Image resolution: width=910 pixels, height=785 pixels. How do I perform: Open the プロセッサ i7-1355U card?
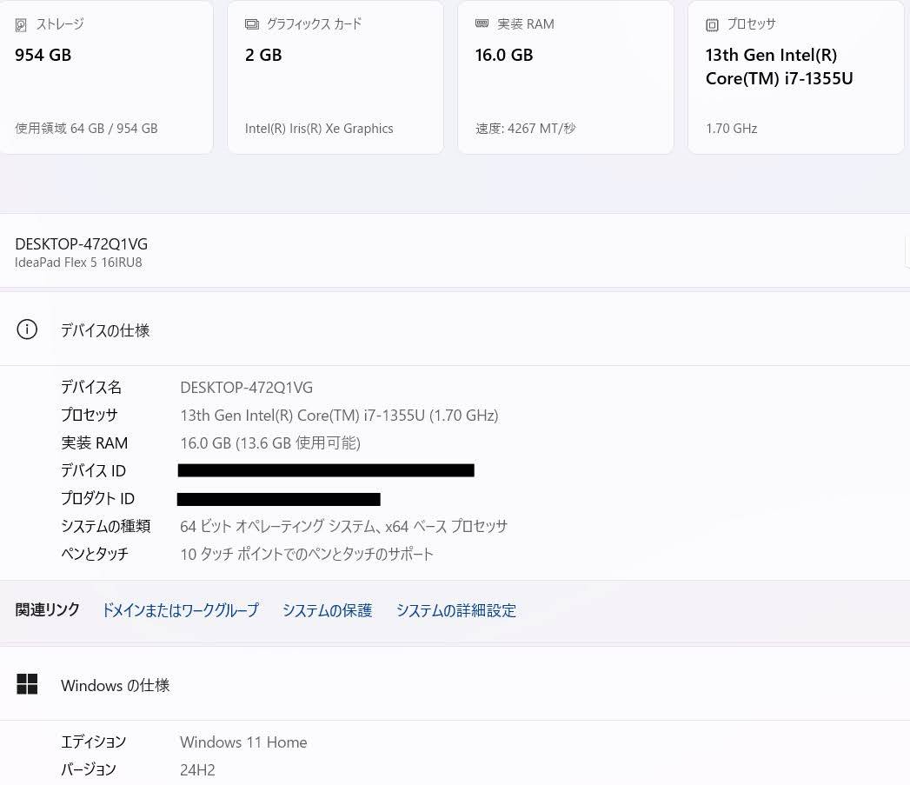pyautogui.click(x=796, y=77)
